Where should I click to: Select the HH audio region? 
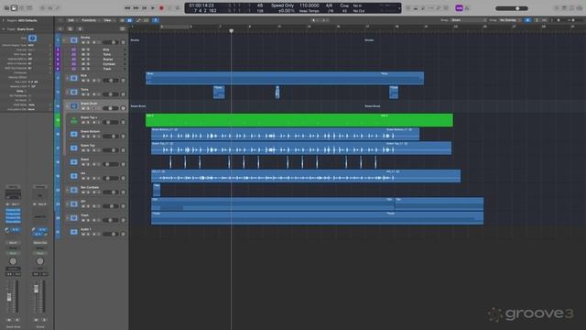[306, 176]
